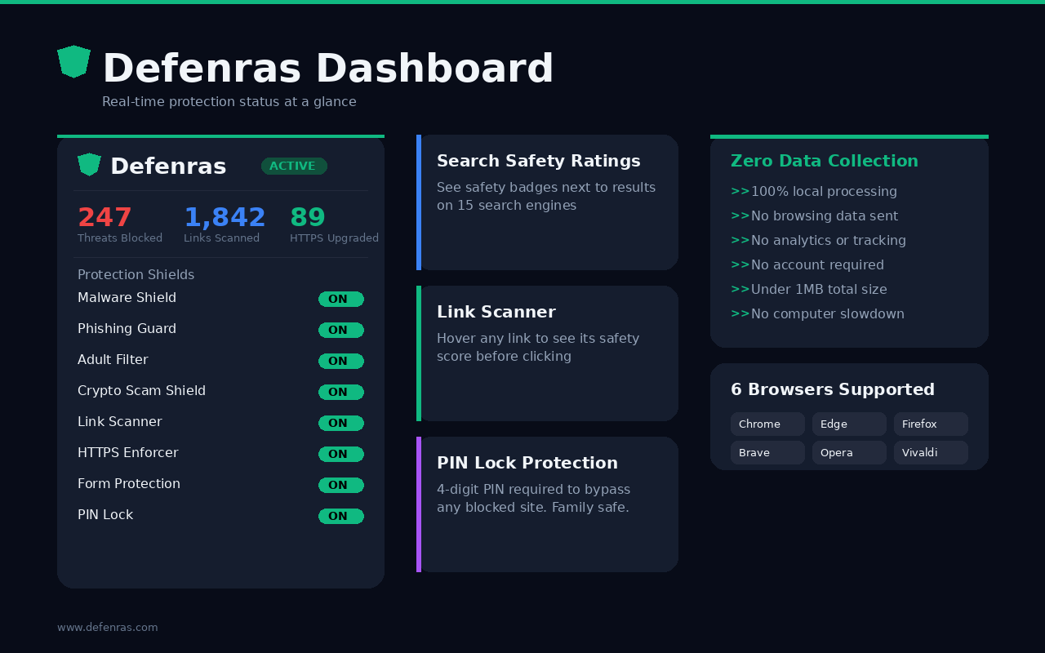This screenshot has width=1045, height=653.
Task: Click the Form Protection row label
Action: click(x=129, y=484)
